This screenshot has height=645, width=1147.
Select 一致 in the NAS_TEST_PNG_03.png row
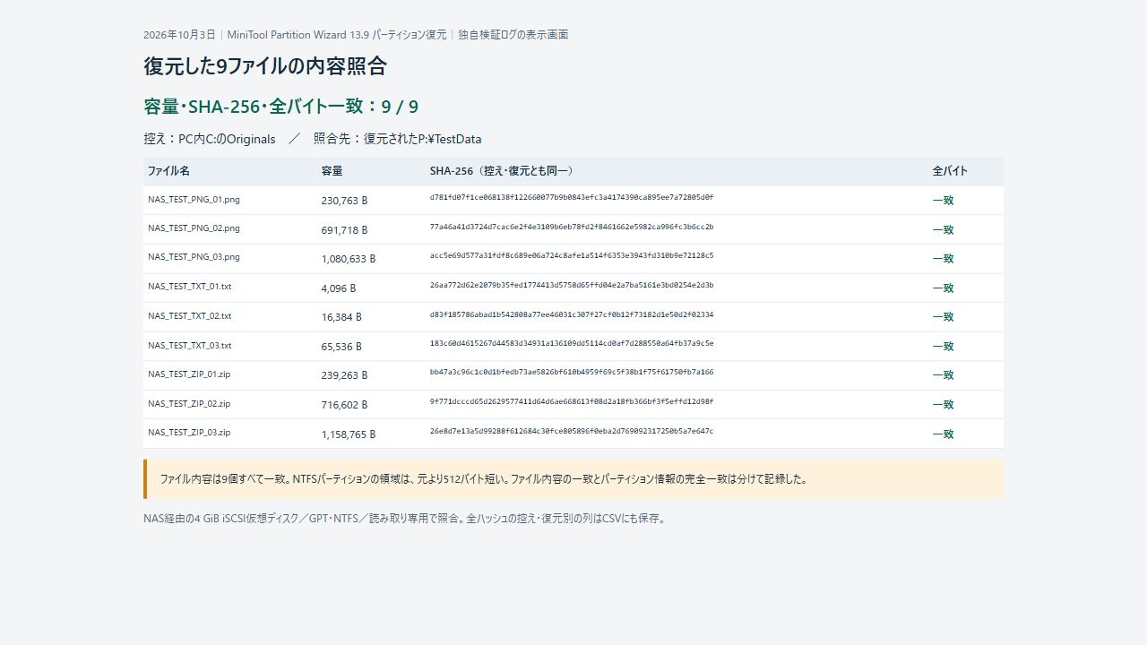pos(943,259)
